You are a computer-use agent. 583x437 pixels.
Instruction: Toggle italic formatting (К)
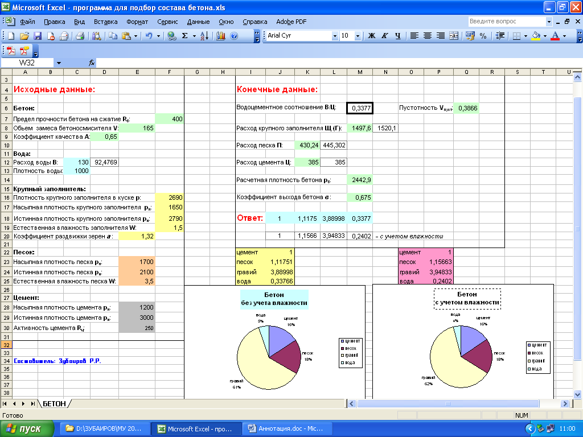385,36
